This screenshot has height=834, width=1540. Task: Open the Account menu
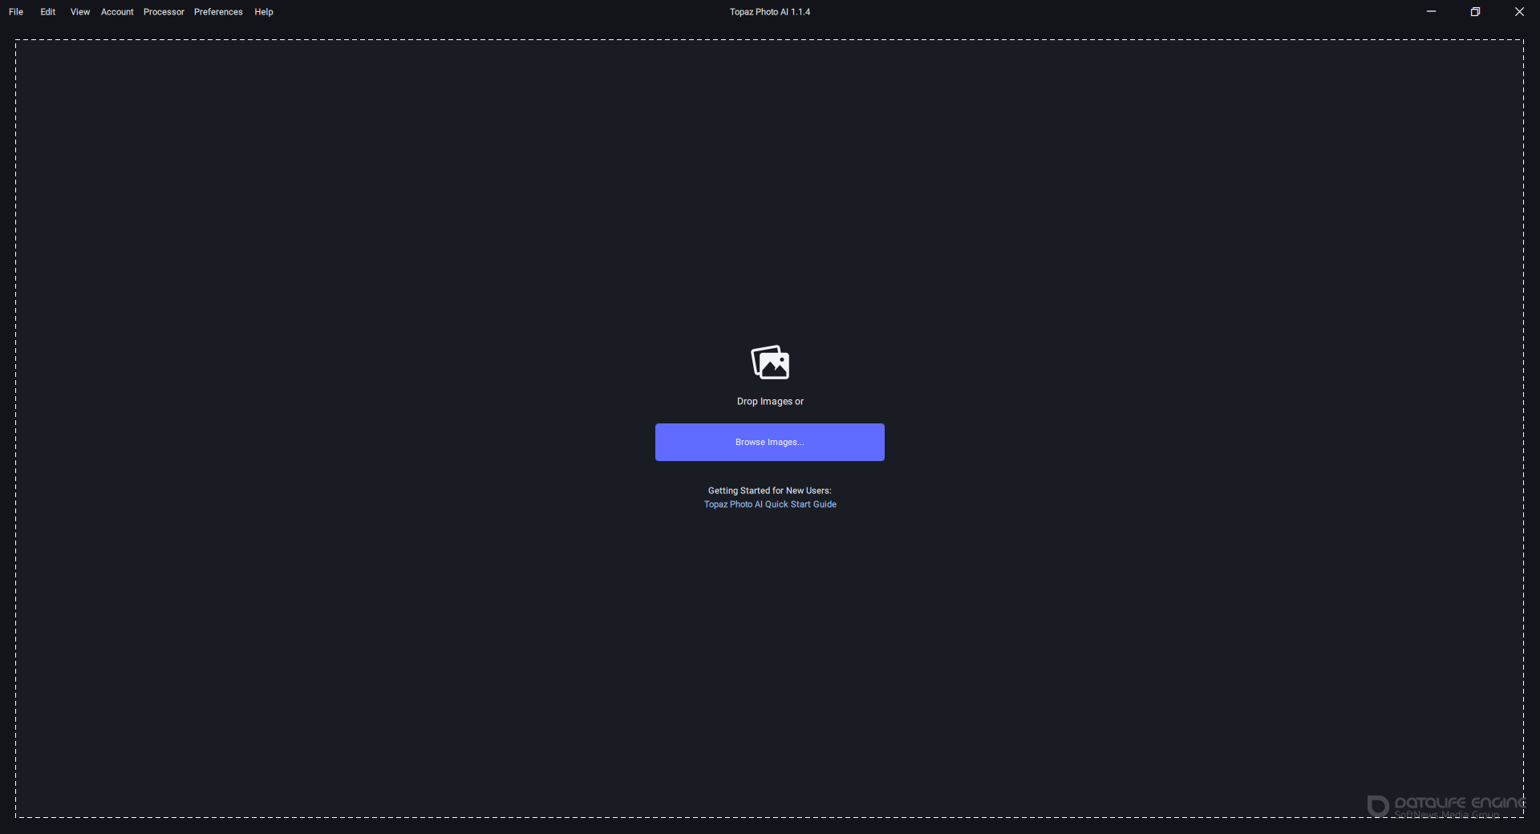(117, 12)
